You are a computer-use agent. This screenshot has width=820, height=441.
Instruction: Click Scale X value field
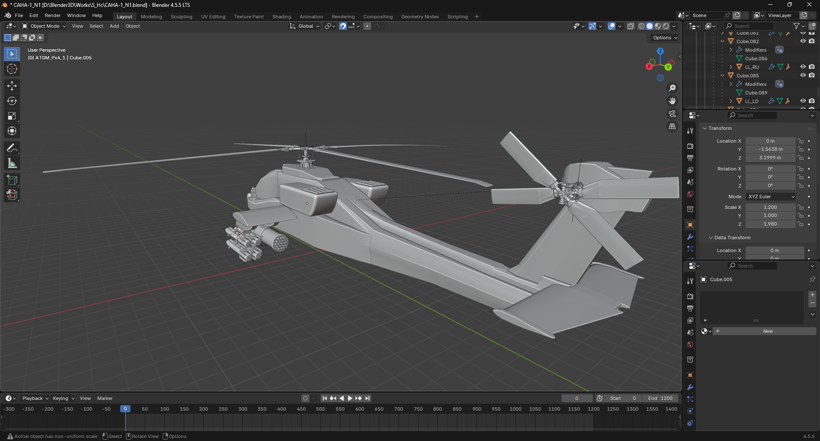click(770, 207)
